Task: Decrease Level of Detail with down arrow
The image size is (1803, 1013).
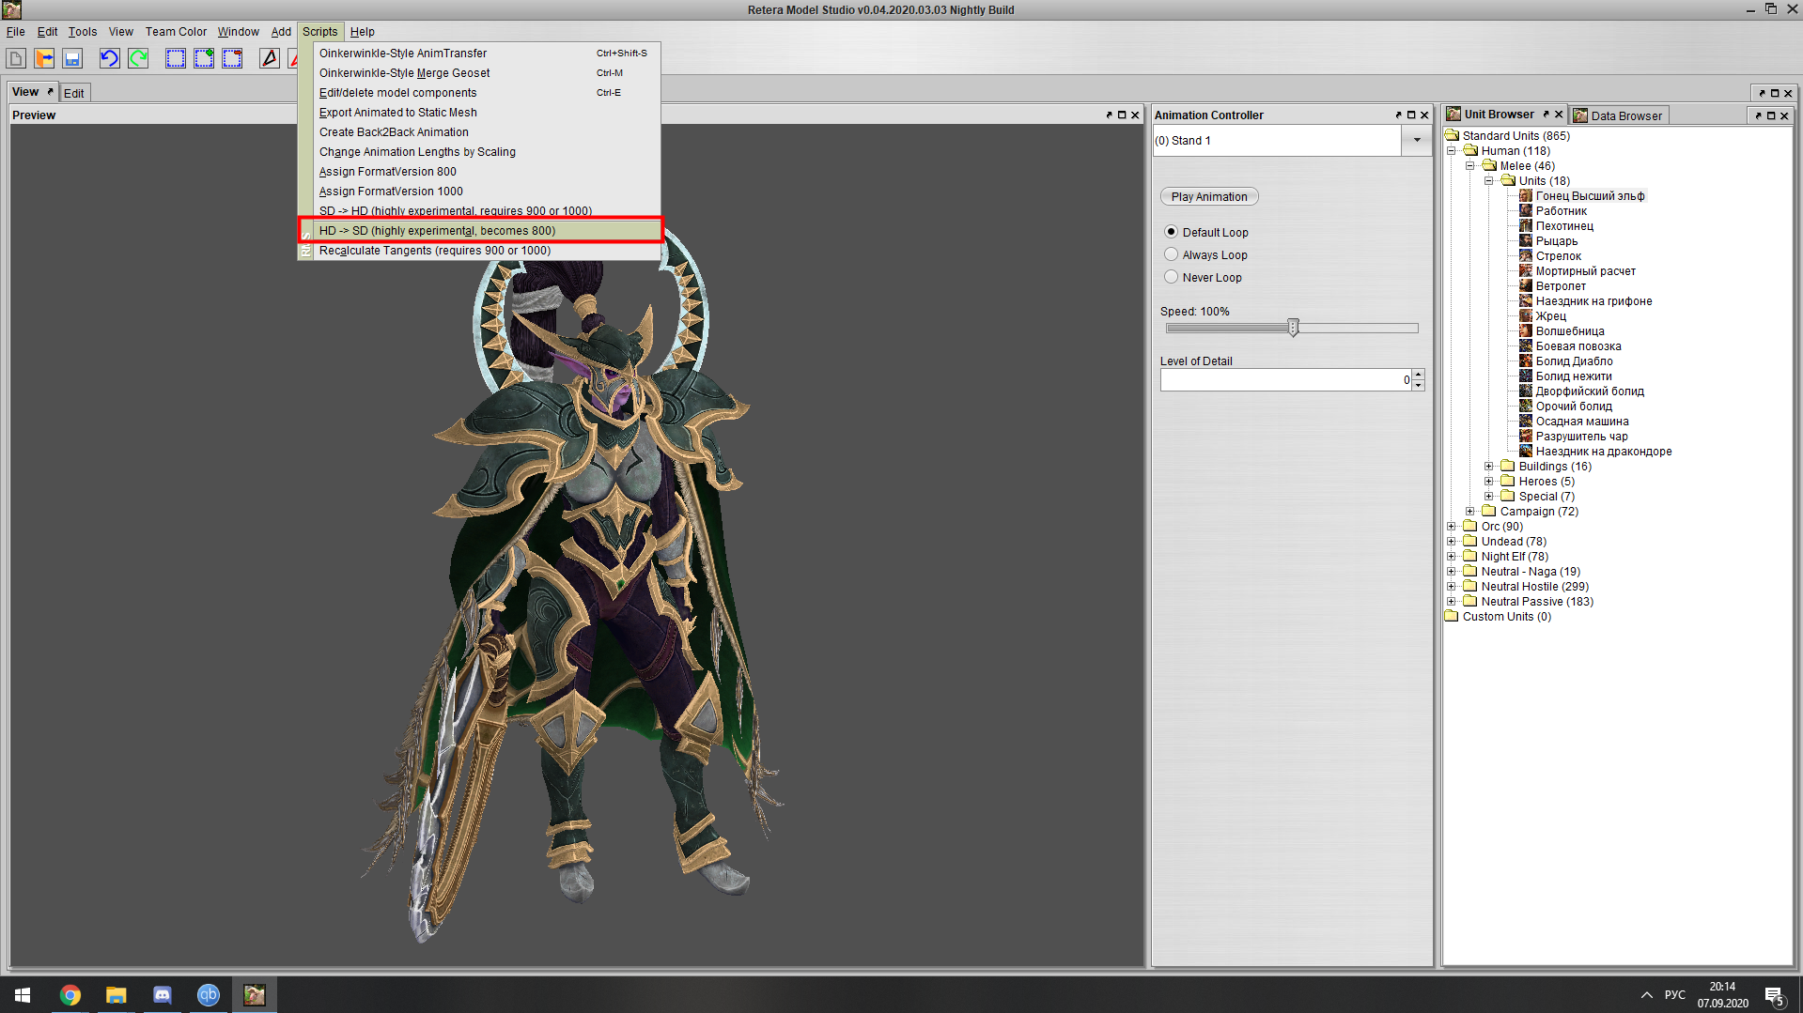Action: 1418,386
